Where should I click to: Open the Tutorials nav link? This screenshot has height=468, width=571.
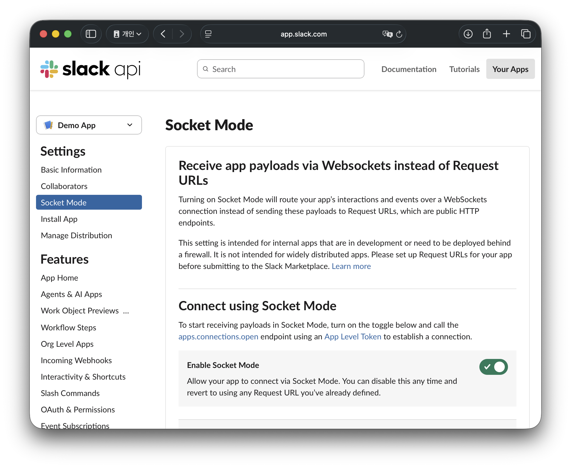tap(464, 69)
